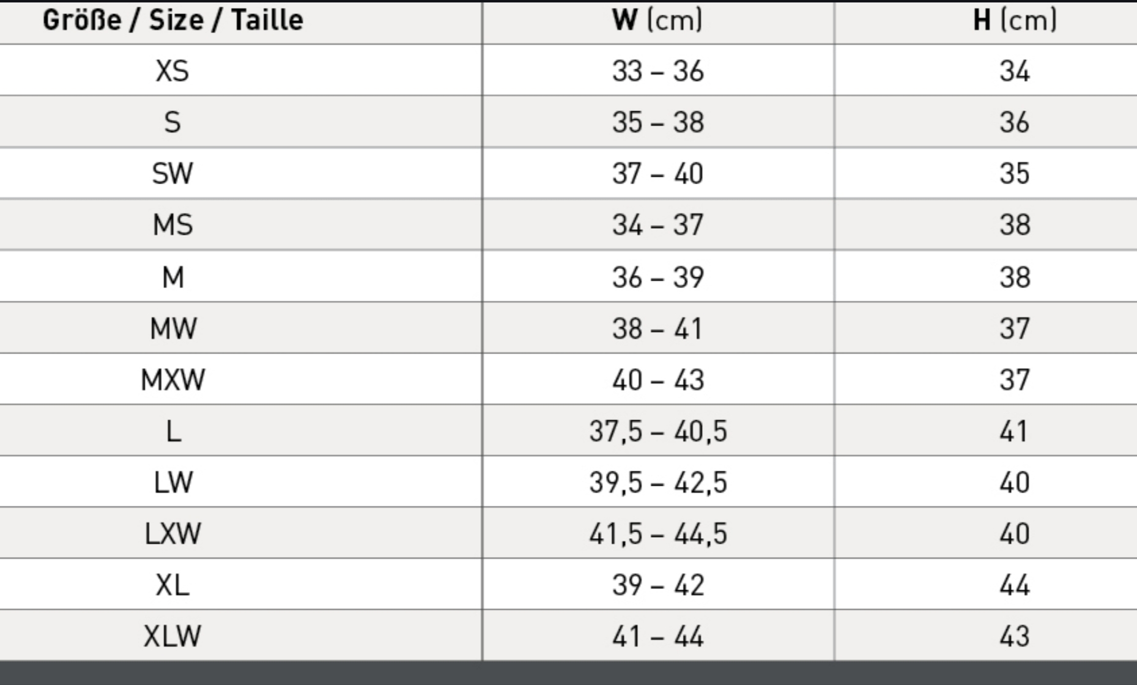Select the XS size row label
The image size is (1137, 685).
point(172,71)
